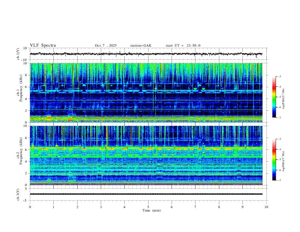Click the "-3" tick on upper color bar
The image size is (300, 232).
click(x=280, y=76)
